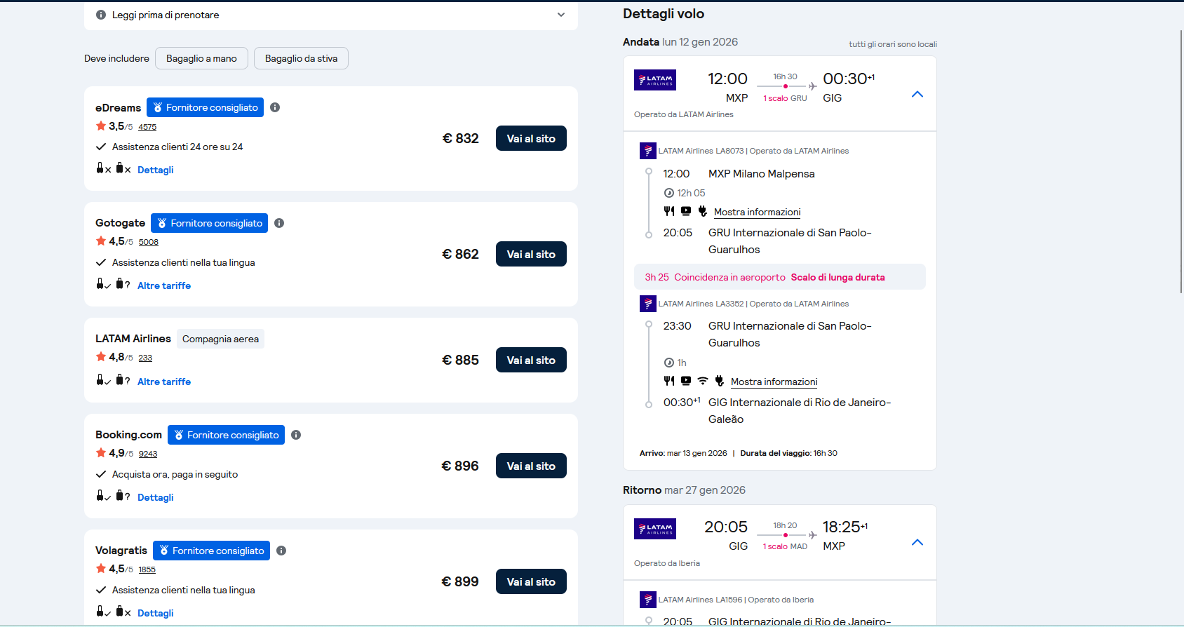Collapse the Andata outbound flight details
Screen dimensions: 1184x627
click(917, 95)
